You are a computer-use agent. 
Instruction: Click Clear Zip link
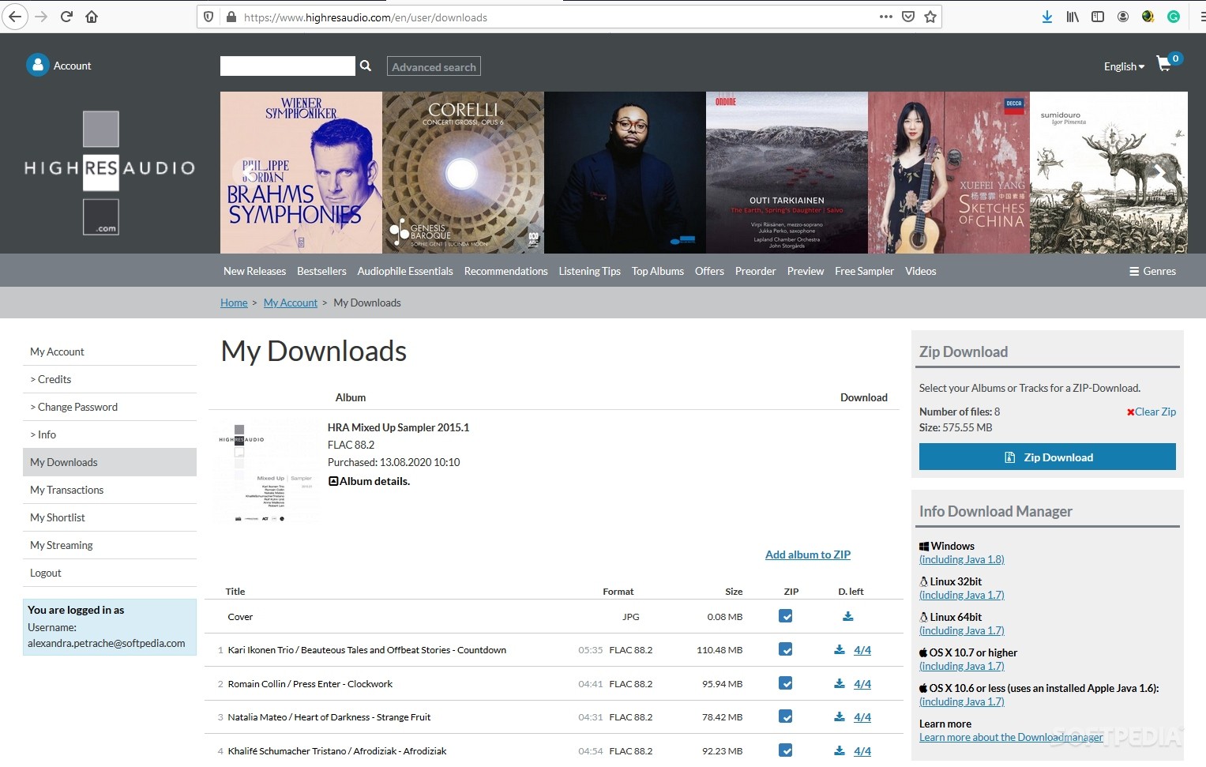pos(1151,412)
